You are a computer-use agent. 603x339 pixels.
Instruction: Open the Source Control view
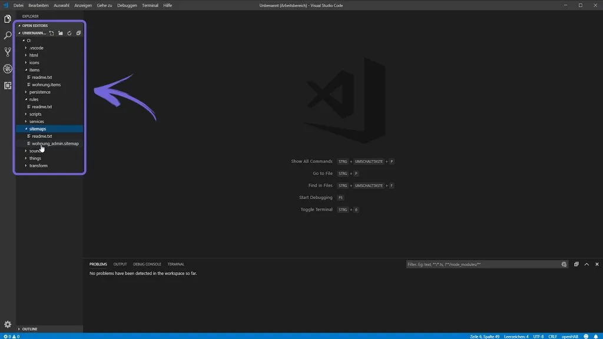[7, 52]
